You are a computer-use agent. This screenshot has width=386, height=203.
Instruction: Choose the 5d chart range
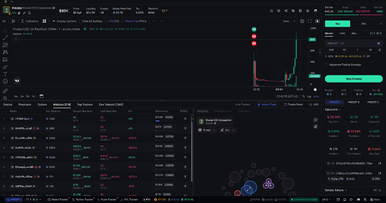[28, 96]
